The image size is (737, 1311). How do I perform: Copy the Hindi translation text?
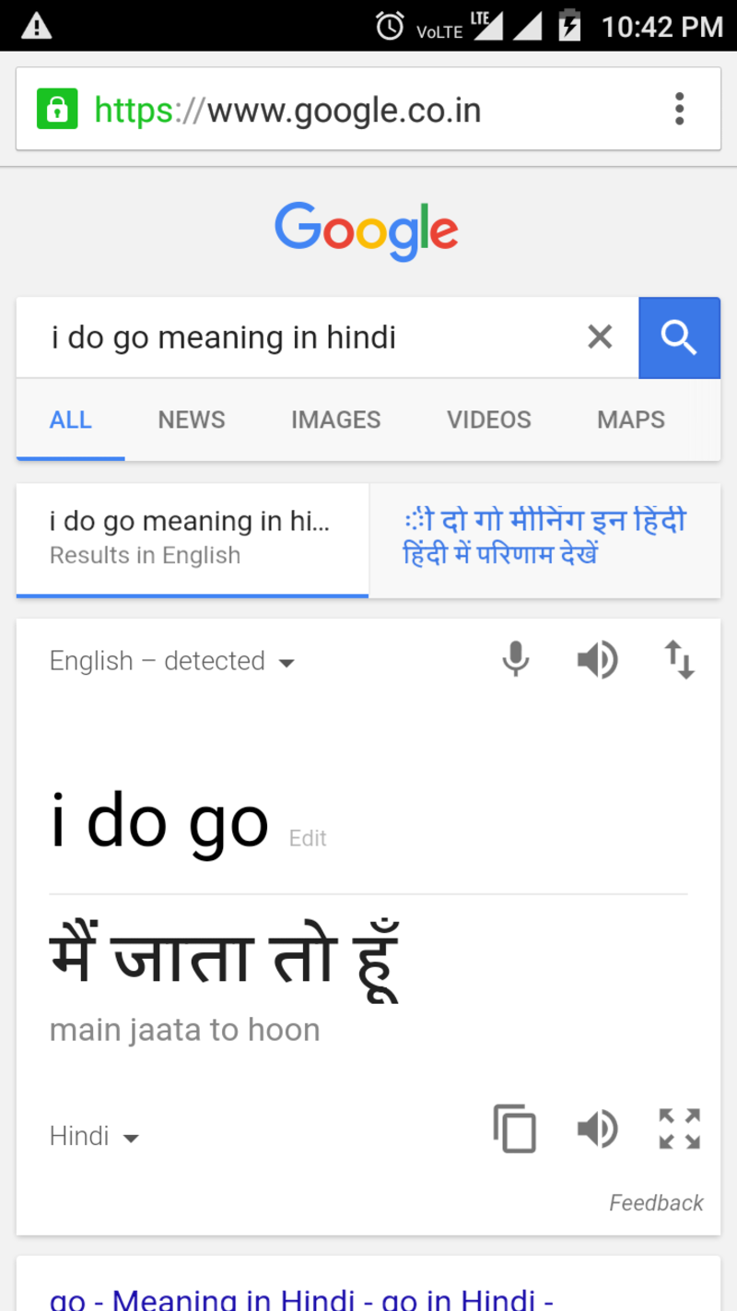(x=515, y=1128)
